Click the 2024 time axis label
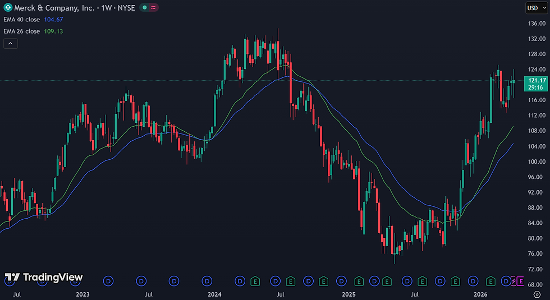This screenshot has width=550, height=300. click(214, 294)
